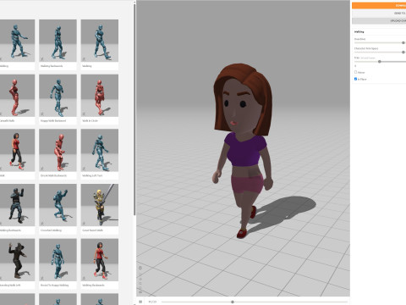406x305 pixels.
Task: Select the teal Walking Backwards animation thumbnail
Action: (58, 41)
